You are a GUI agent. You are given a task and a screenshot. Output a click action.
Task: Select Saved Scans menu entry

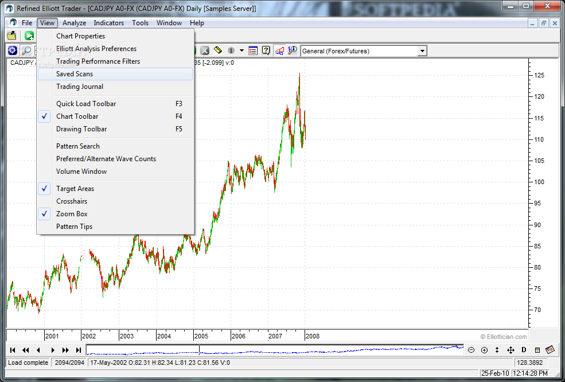point(115,74)
